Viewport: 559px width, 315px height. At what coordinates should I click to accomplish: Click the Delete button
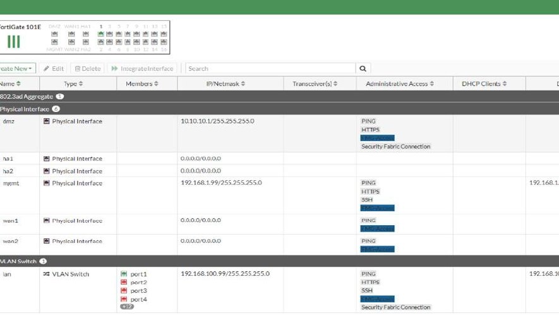coord(88,68)
